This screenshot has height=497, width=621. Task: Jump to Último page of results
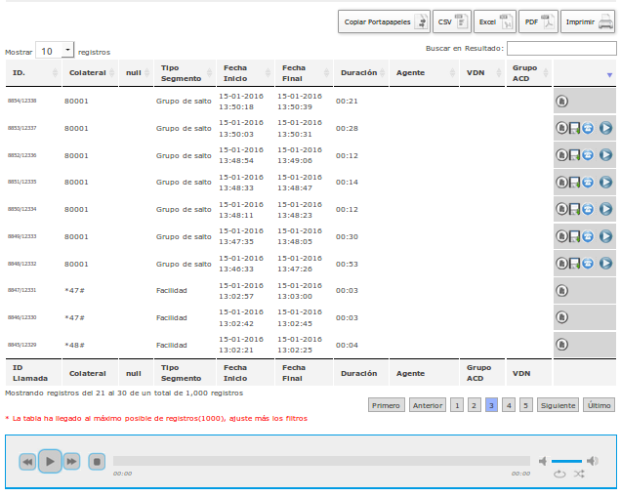point(599,405)
